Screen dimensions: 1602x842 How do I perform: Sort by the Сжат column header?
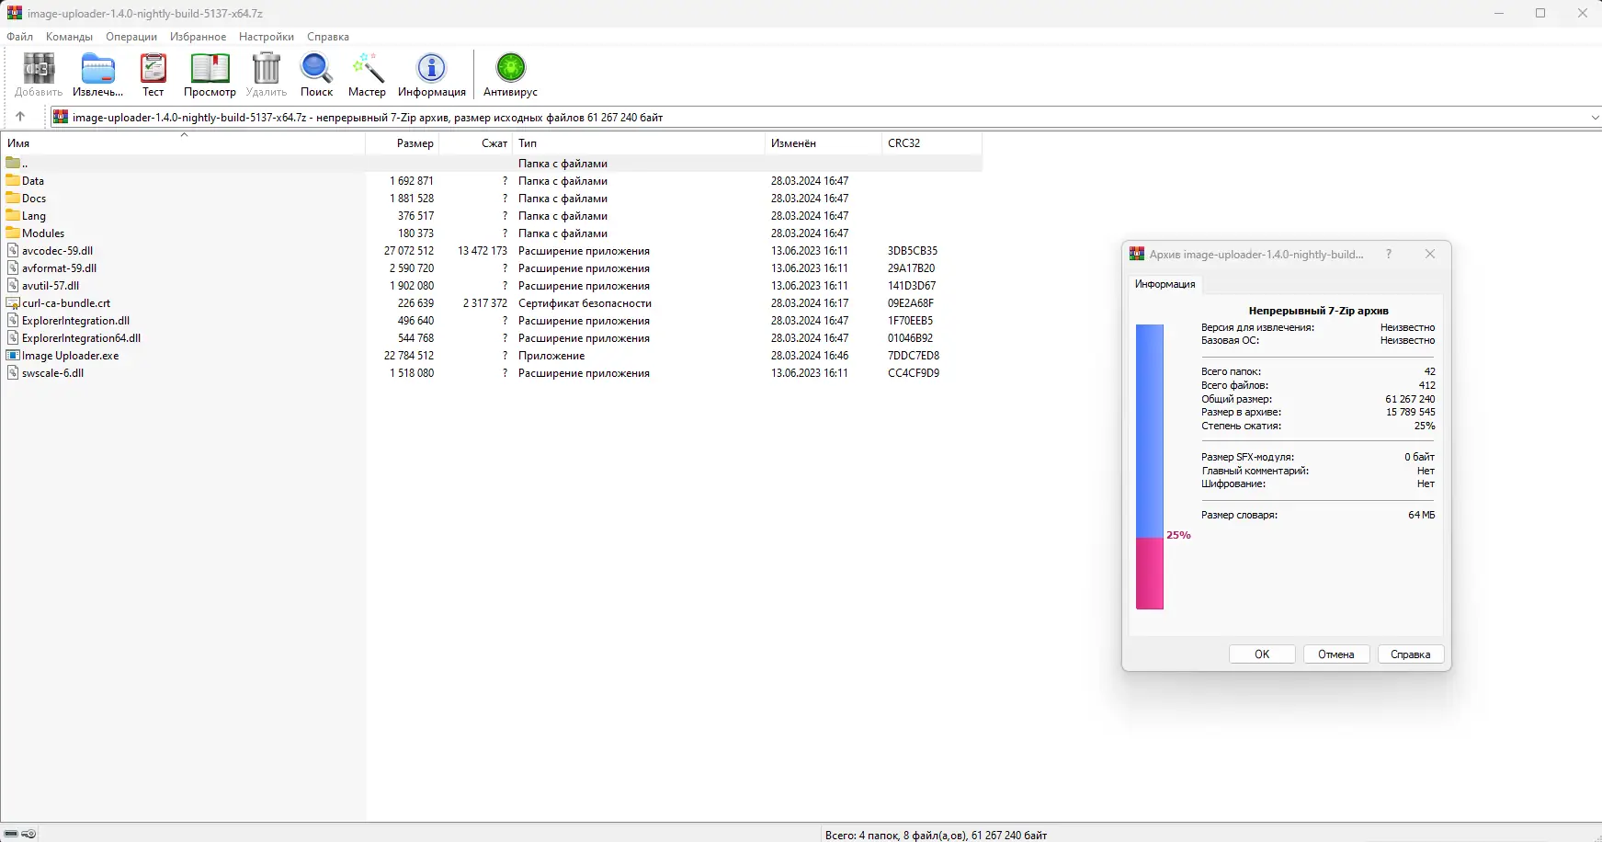coord(475,143)
